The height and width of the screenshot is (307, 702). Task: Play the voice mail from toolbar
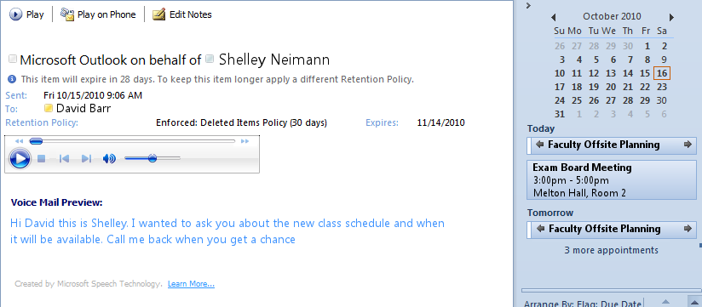tap(26, 14)
